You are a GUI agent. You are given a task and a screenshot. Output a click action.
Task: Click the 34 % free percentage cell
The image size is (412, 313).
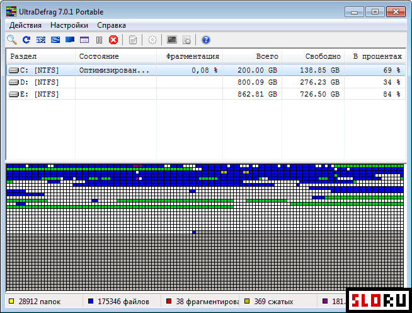point(392,82)
